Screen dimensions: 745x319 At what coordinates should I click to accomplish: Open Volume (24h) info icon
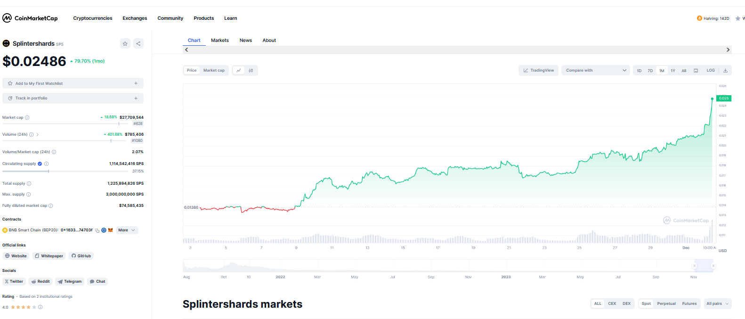[32, 134]
